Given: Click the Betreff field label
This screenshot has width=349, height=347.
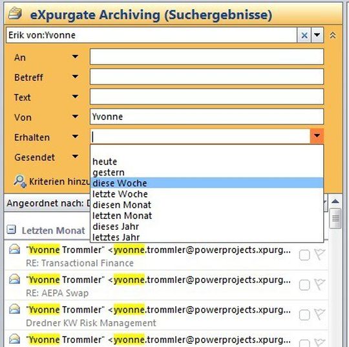Looking at the screenshot, I should pyautogui.click(x=28, y=78).
